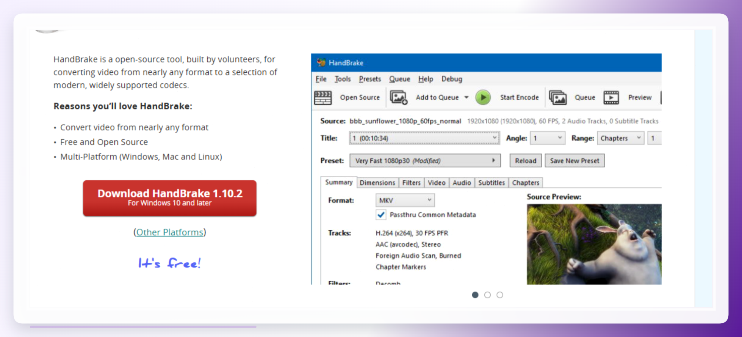
Task: Click the Queue label in the toolbar
Action: tap(585, 97)
